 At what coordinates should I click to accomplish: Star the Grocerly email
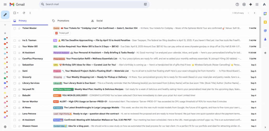tap(19, 77)
